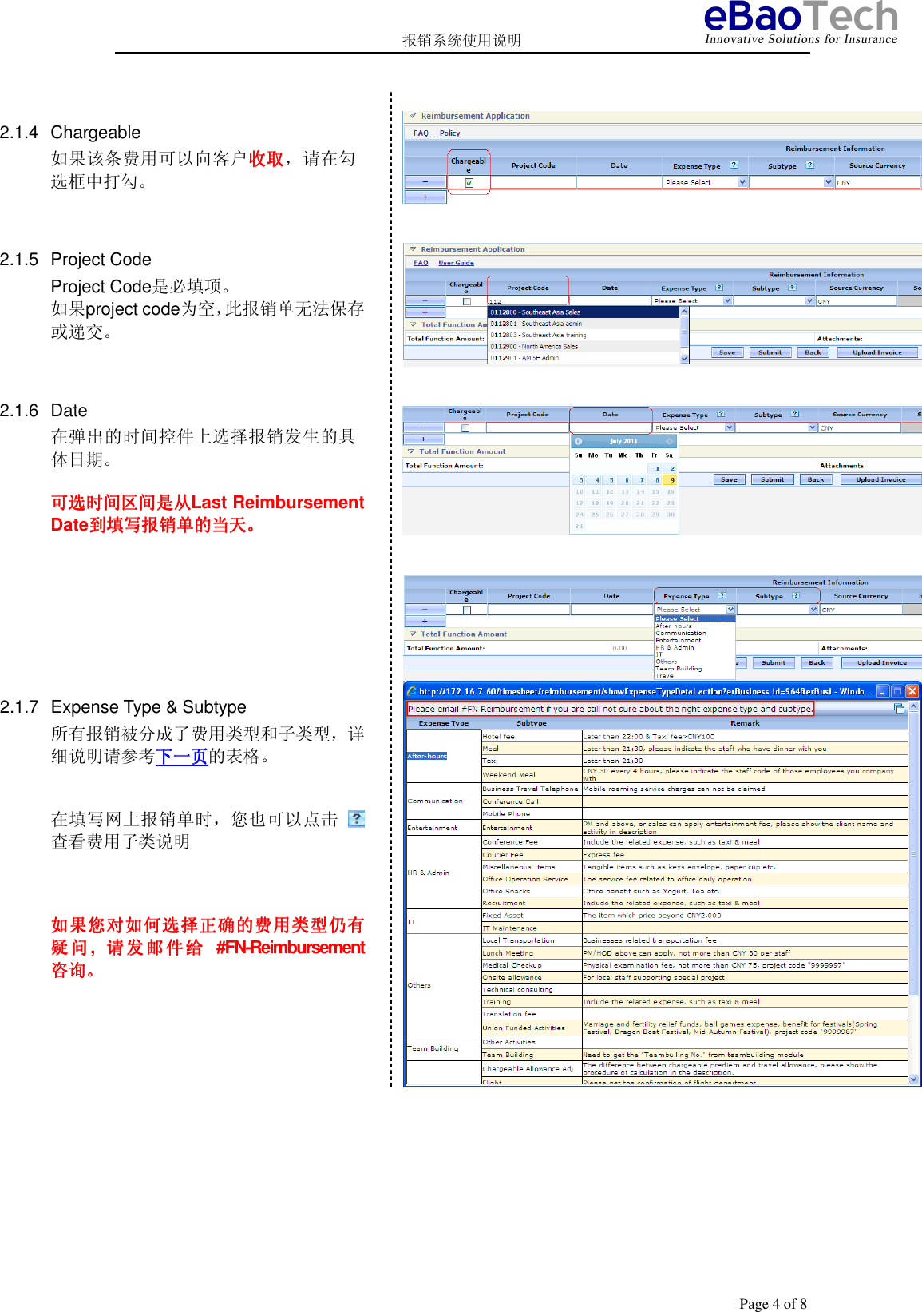Minimize the expense type detail browser window
The image size is (922, 1312).
(x=883, y=691)
